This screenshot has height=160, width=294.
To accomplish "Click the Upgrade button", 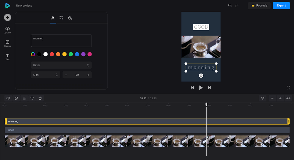I will (x=259, y=6).
